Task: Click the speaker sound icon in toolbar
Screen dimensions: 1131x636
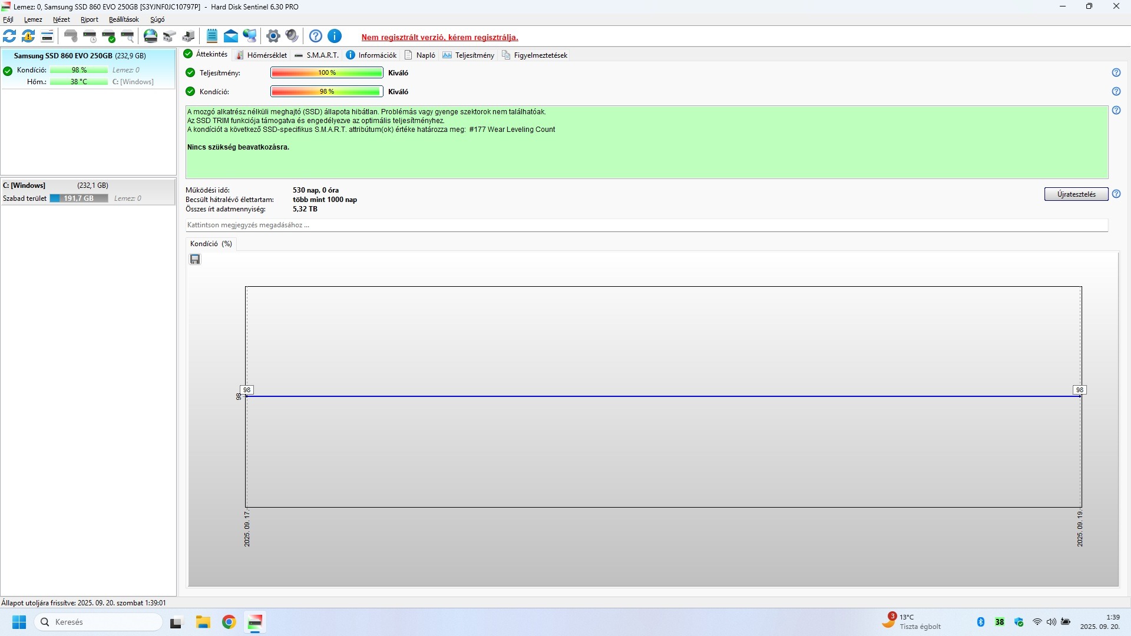Action: click(x=292, y=37)
